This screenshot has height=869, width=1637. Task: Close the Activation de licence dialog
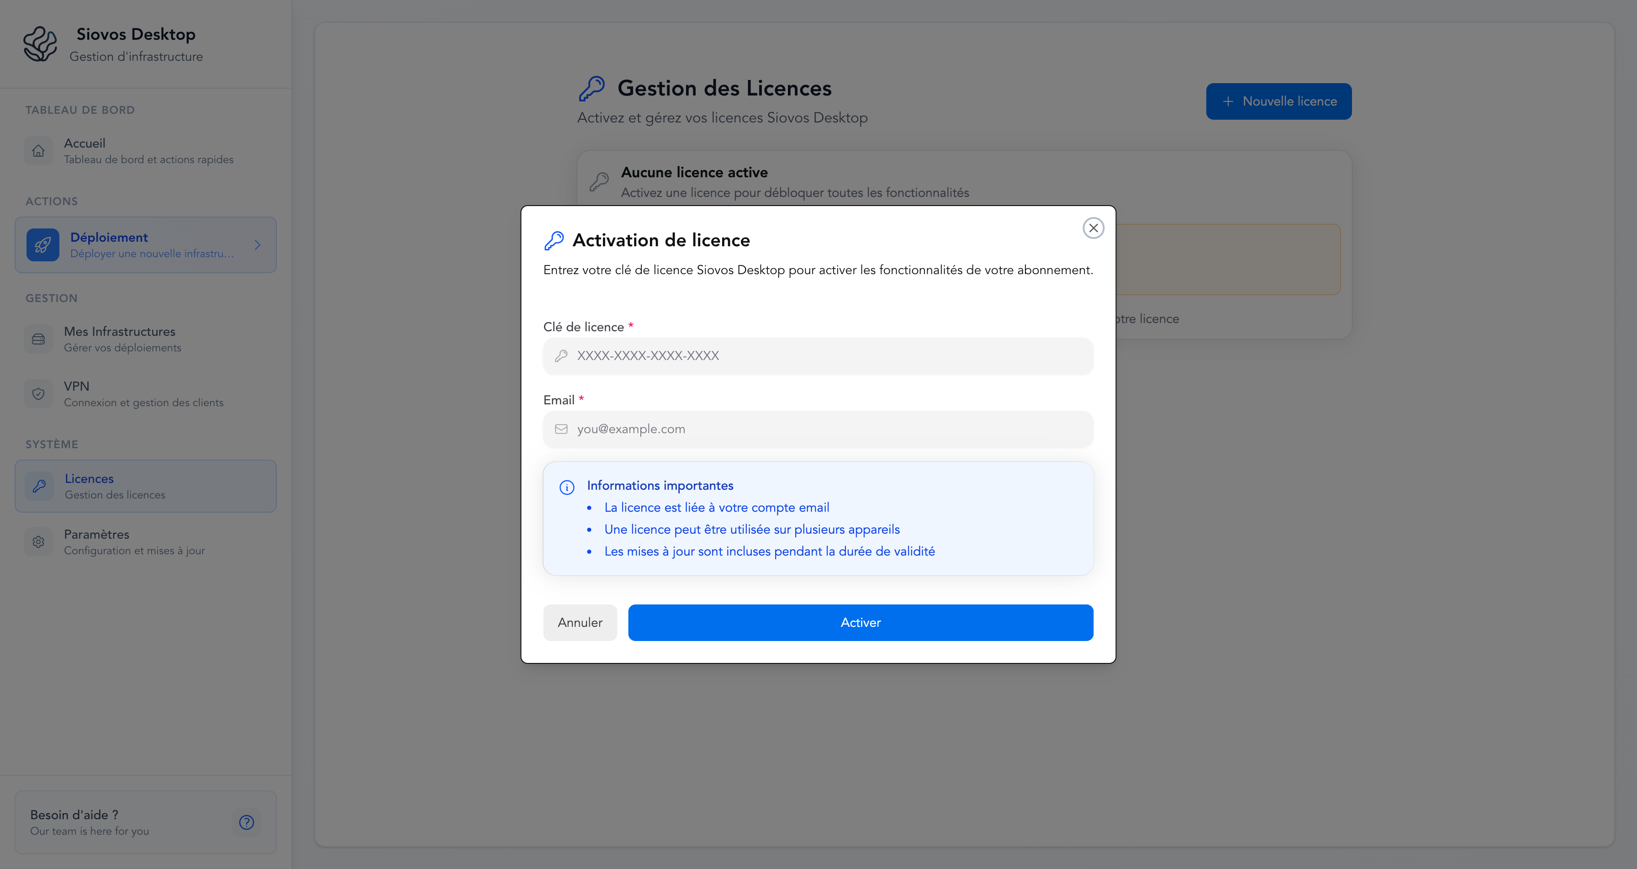tap(1093, 228)
